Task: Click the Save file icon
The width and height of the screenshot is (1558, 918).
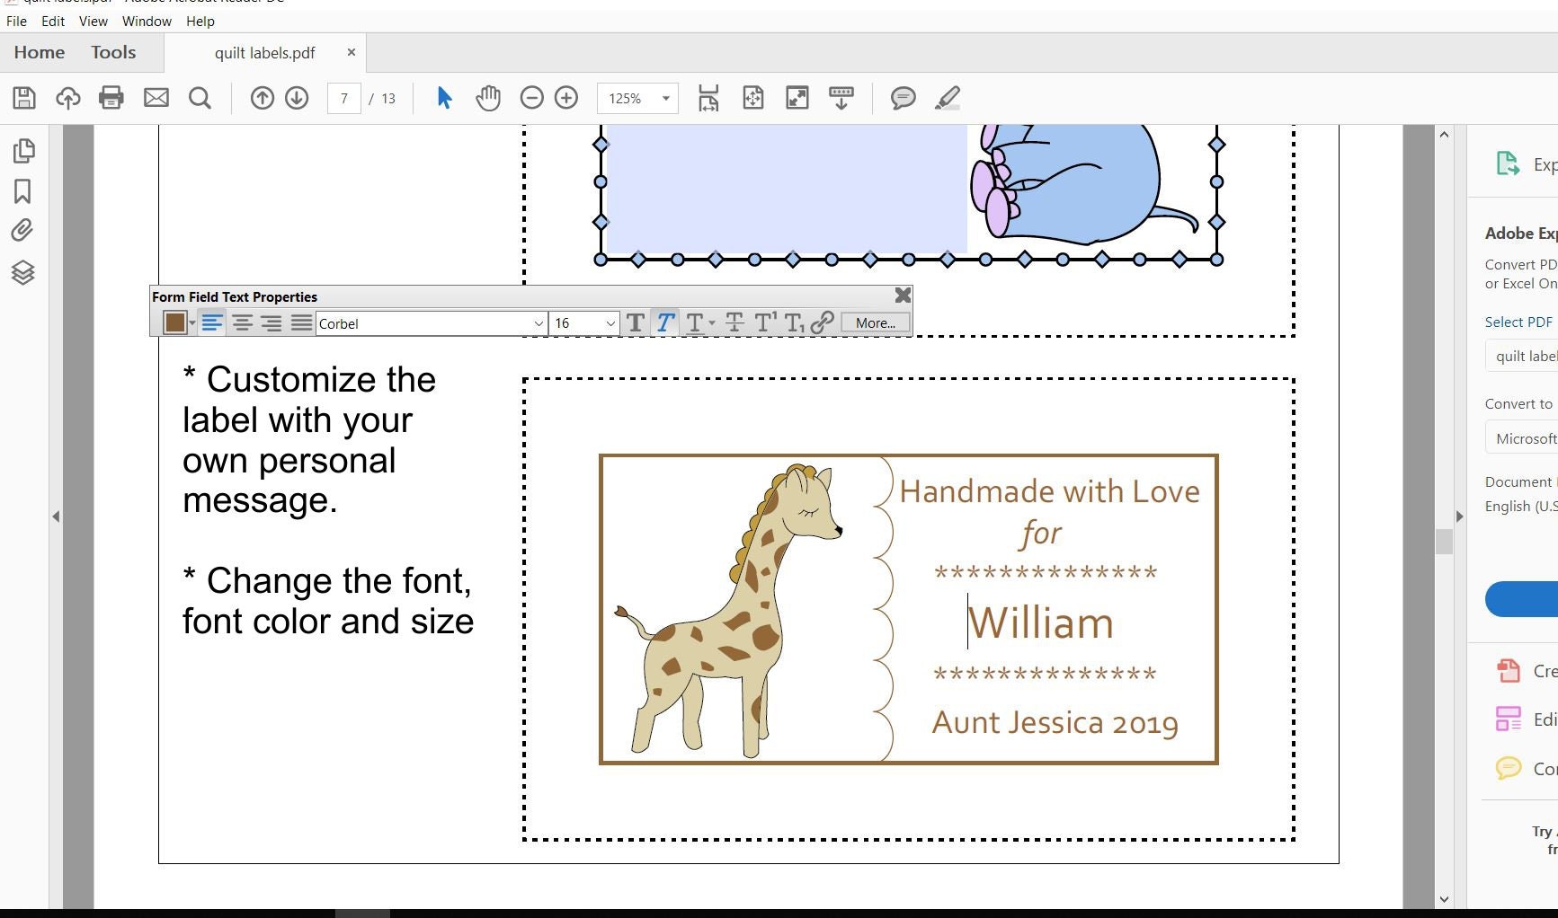Action: [24, 98]
